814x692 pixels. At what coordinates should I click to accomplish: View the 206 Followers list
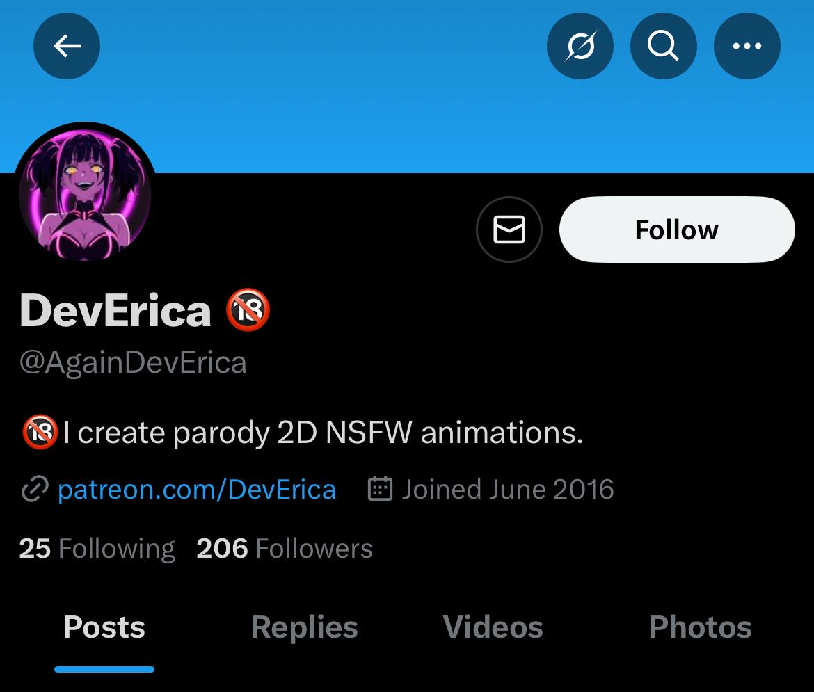[x=285, y=549]
